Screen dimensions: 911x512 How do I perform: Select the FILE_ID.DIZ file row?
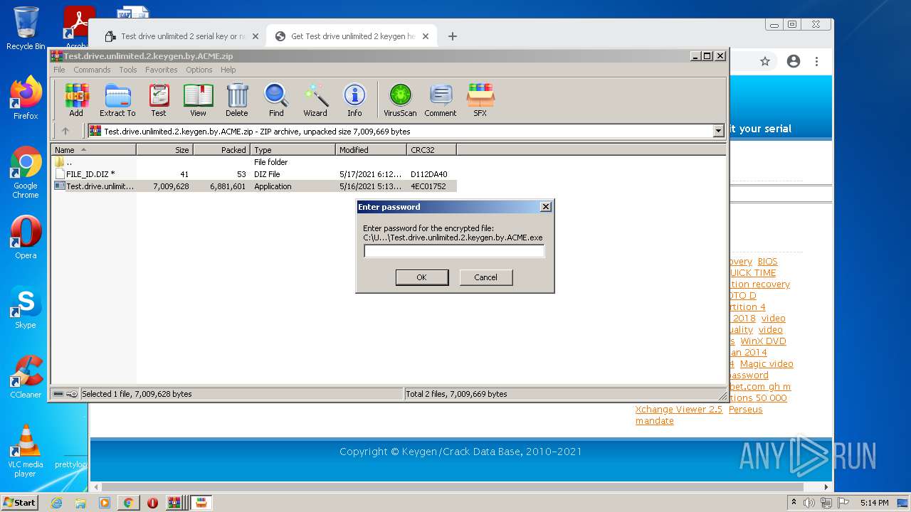pyautogui.click(x=254, y=174)
